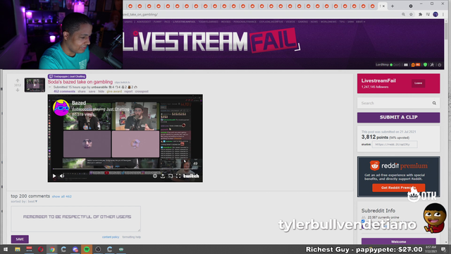
Task: Click the Chrome zoom magnifier icon
Action: 404,14
